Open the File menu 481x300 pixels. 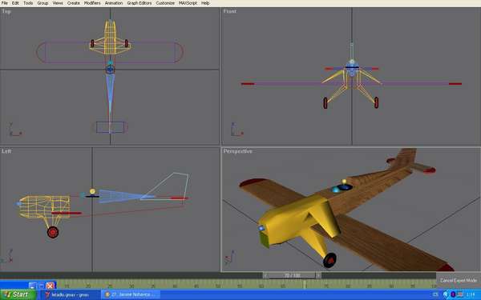click(5, 3)
